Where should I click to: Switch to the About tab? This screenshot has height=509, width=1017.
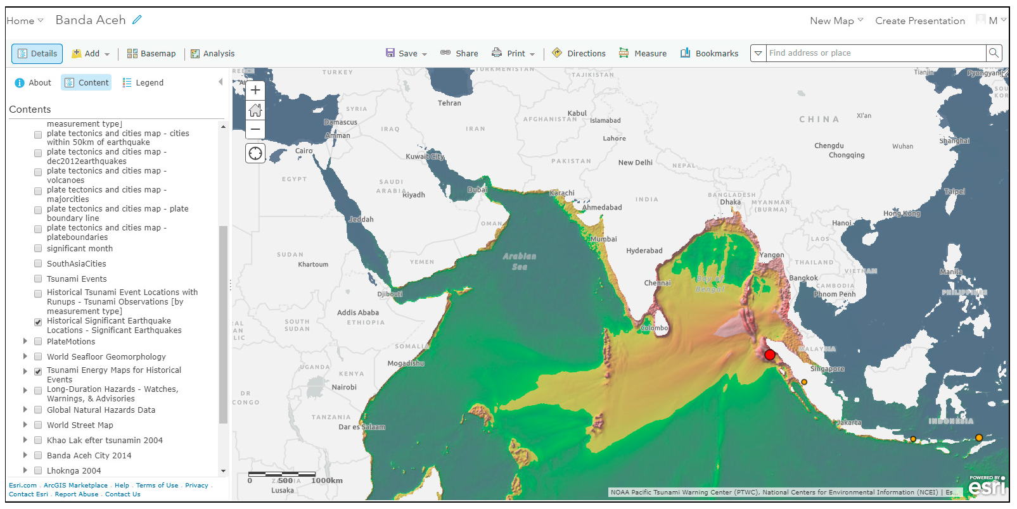tap(33, 83)
